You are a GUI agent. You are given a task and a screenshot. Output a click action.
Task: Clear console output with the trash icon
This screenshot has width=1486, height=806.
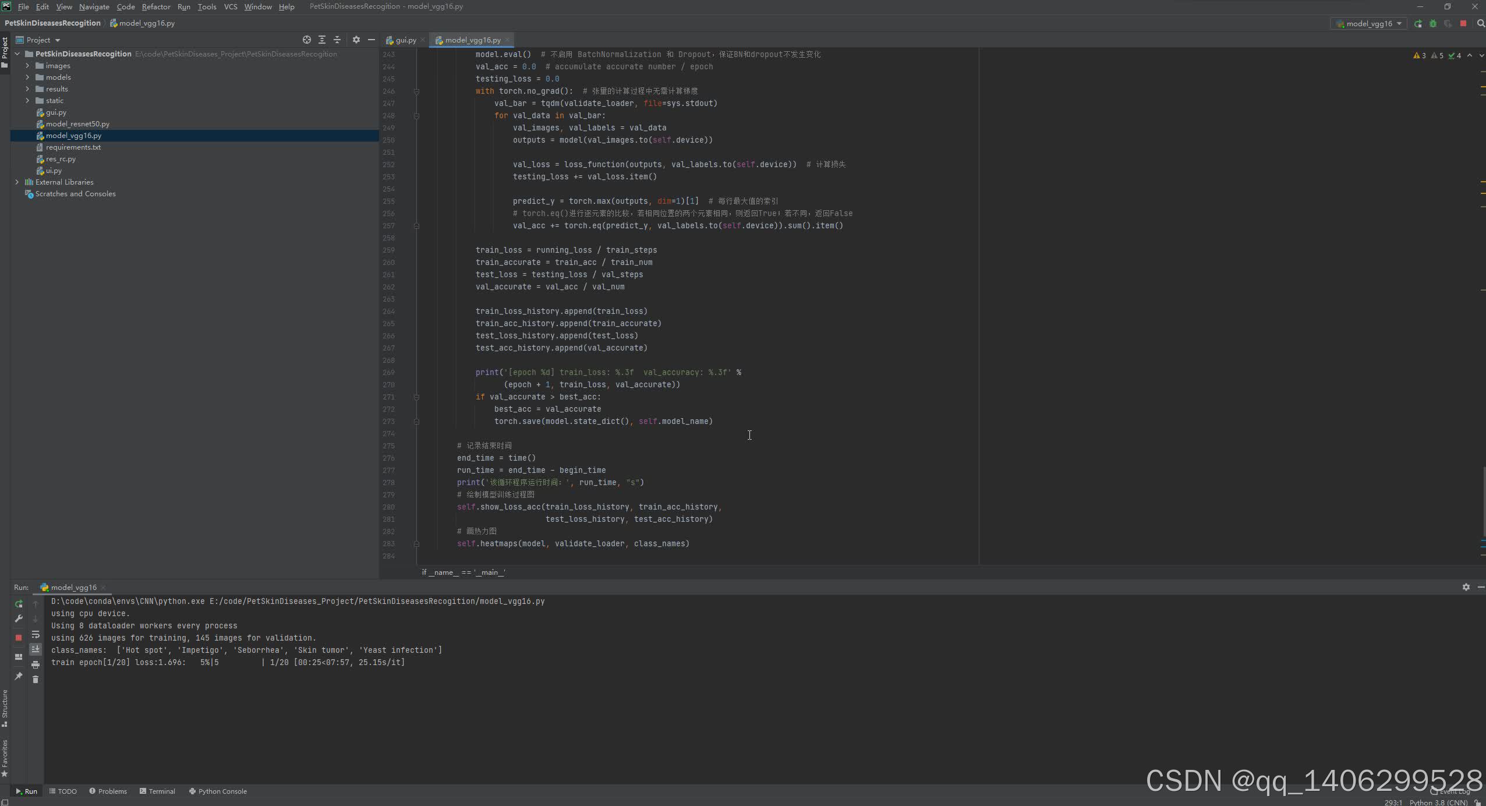point(36,680)
